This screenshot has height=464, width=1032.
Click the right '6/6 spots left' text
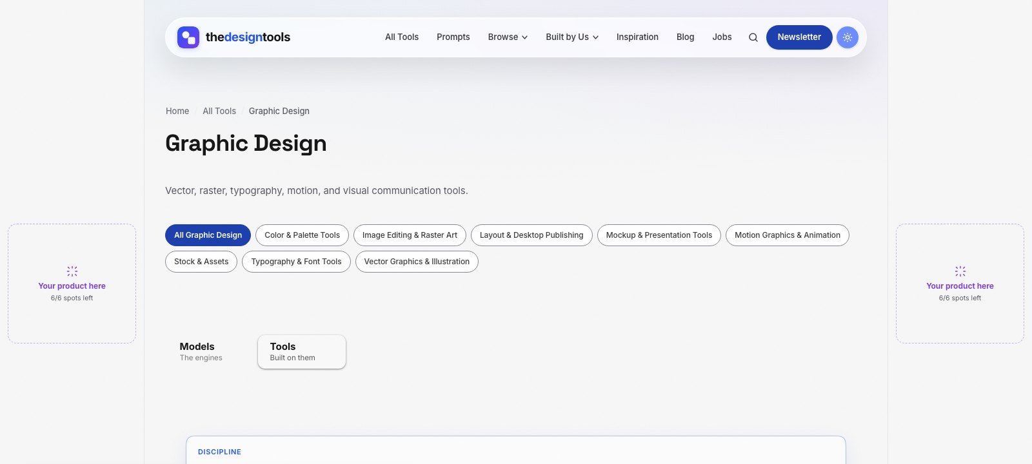pos(960,298)
